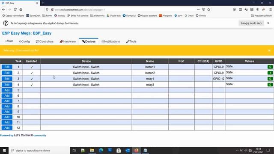274x154 pixels.
Task: Launch Microsoft Edge from the taskbar
Action: point(101,150)
